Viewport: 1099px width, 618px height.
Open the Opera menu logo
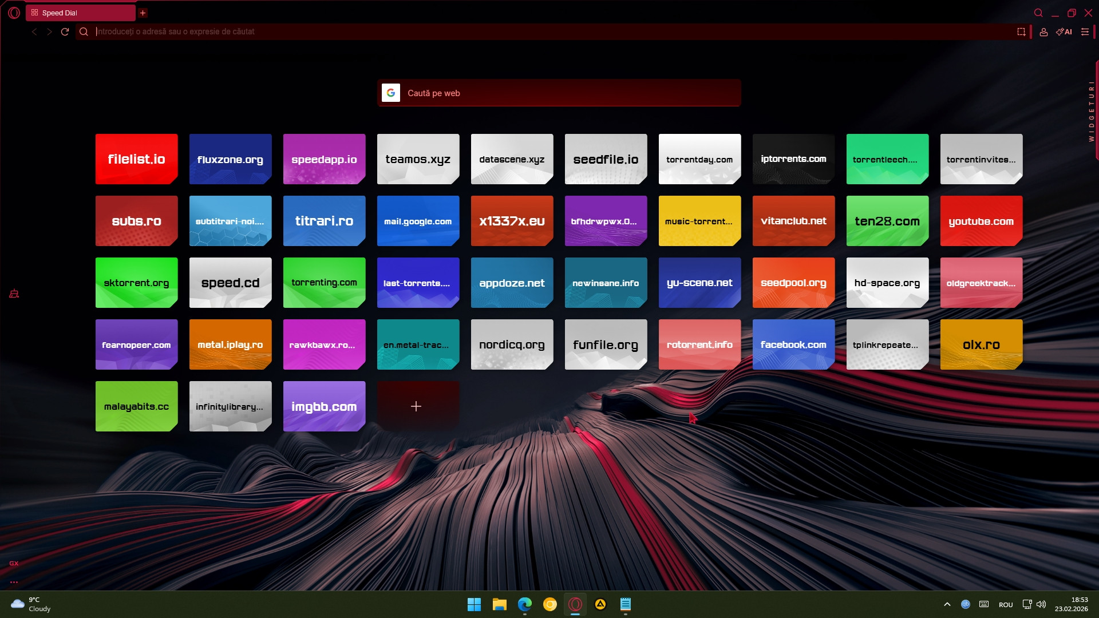pos(14,13)
